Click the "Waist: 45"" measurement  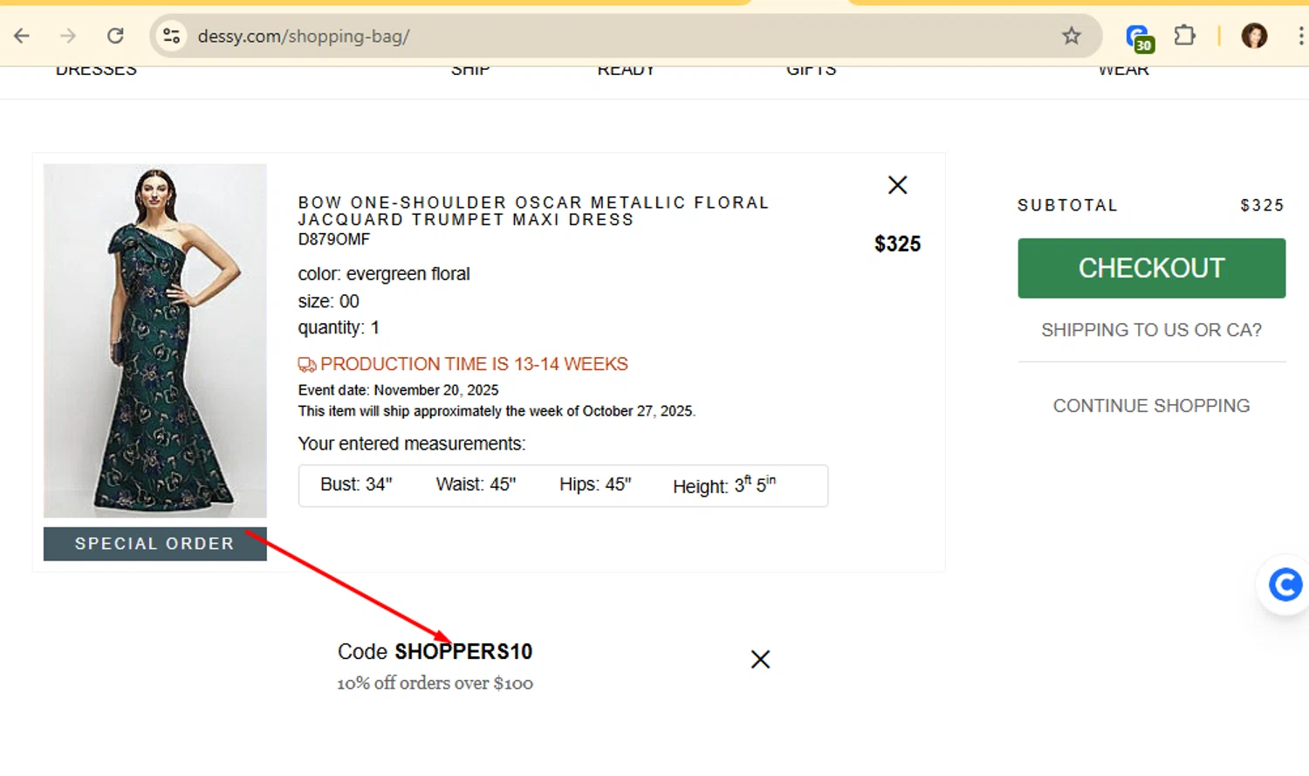476,484
